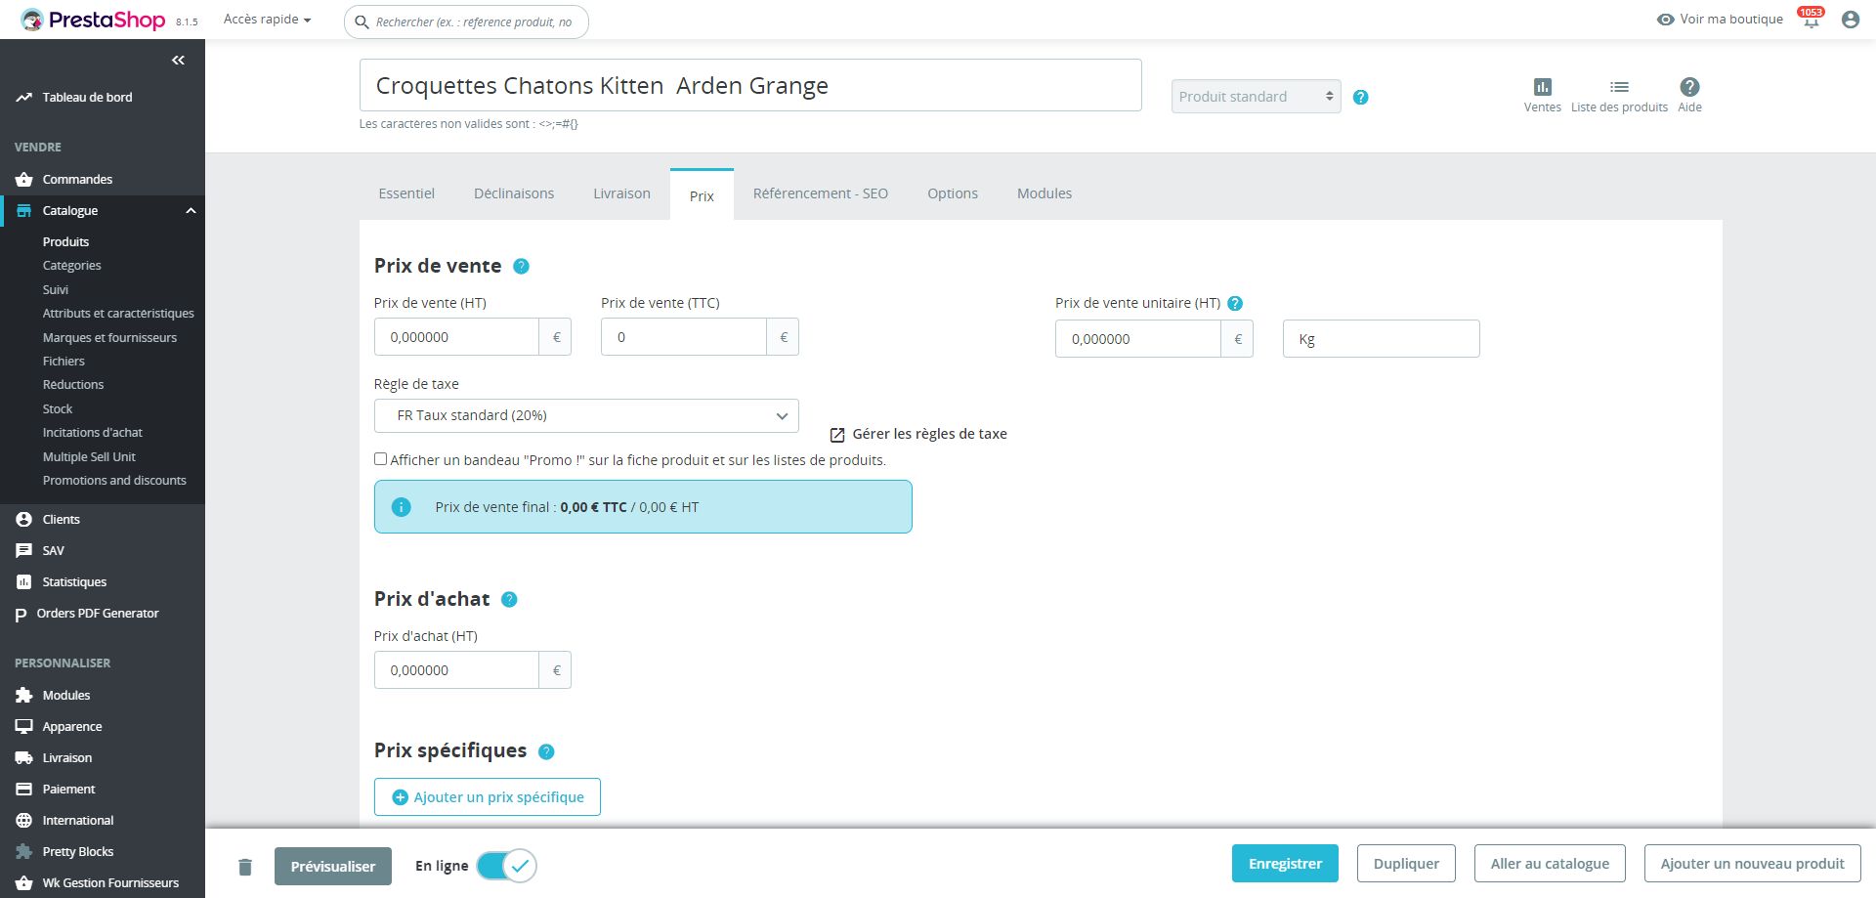
Task: Click help icon beside Prix de vente heading
Action: pos(522,266)
